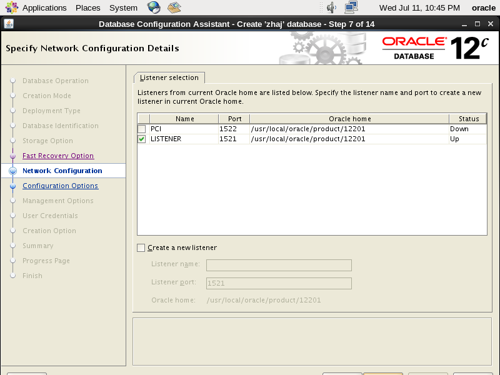Viewport: 500px width, 375px height.
Task: Click Creation Mode step in sidebar
Action: coord(46,96)
